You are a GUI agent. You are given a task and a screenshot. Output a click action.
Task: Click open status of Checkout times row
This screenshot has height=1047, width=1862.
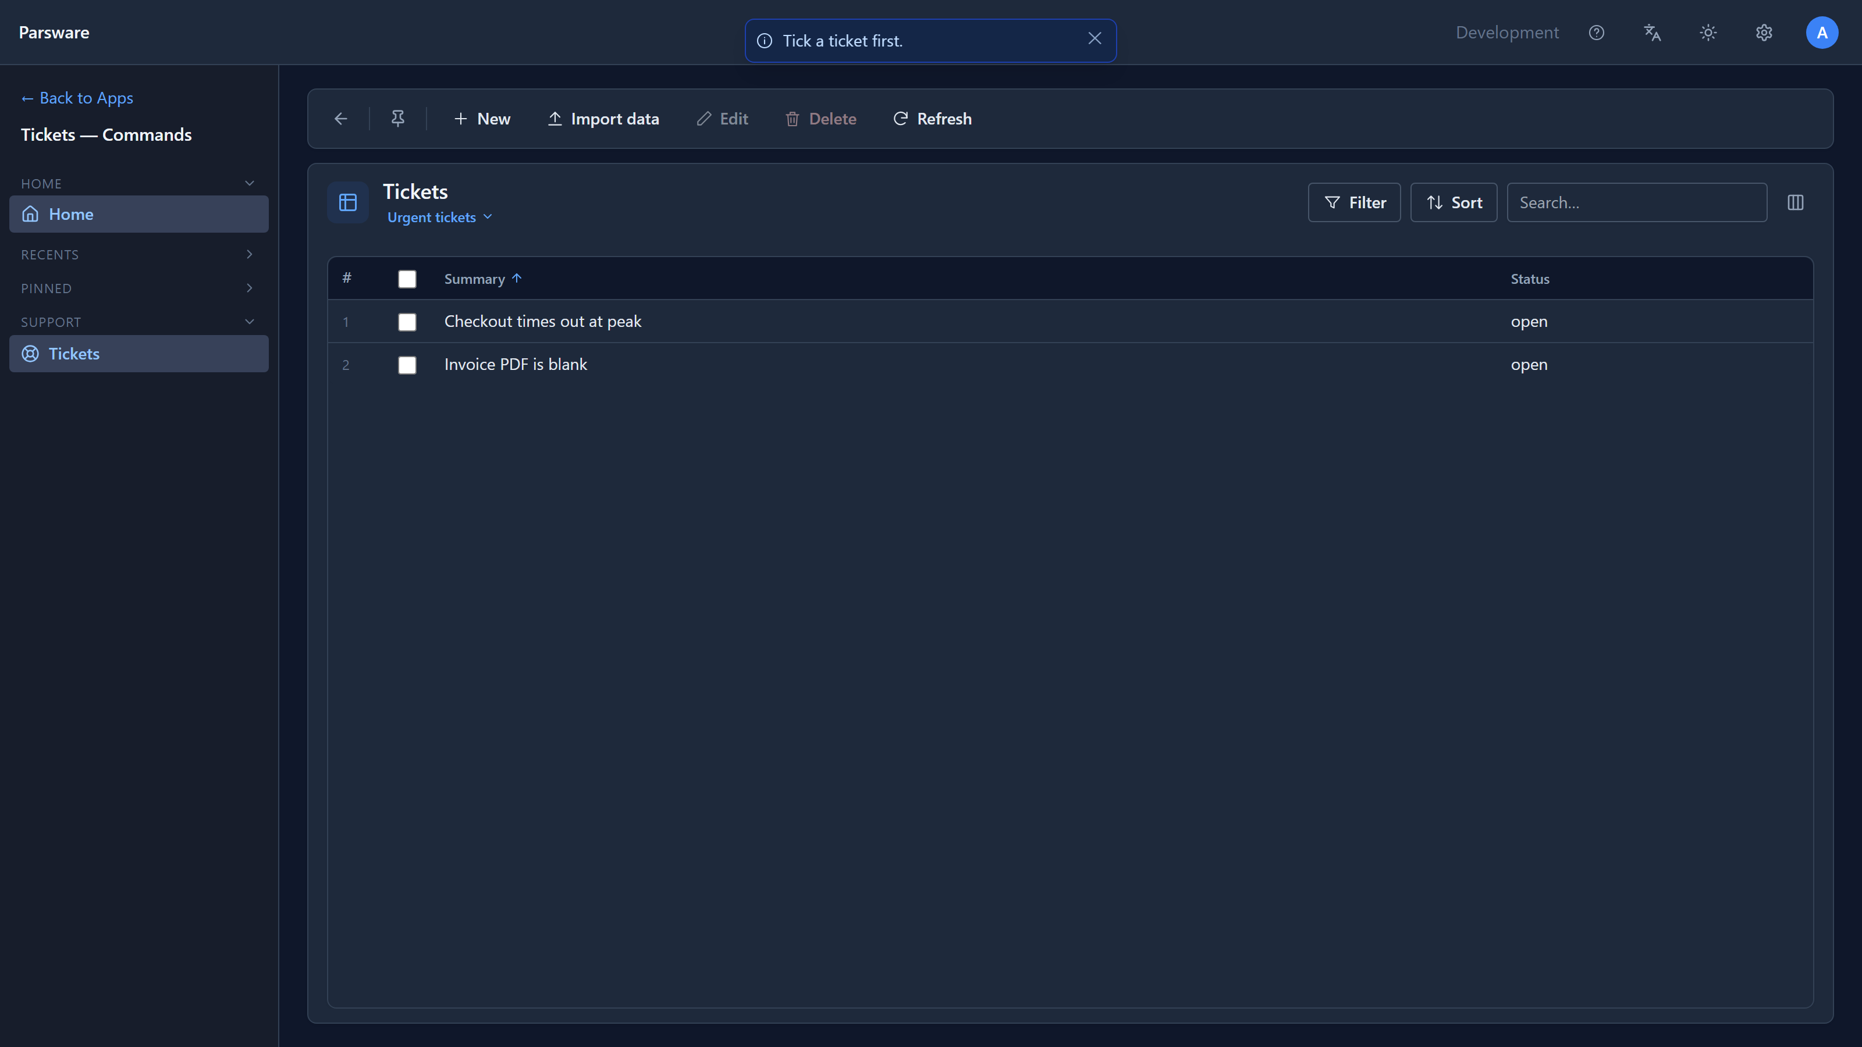click(1529, 322)
